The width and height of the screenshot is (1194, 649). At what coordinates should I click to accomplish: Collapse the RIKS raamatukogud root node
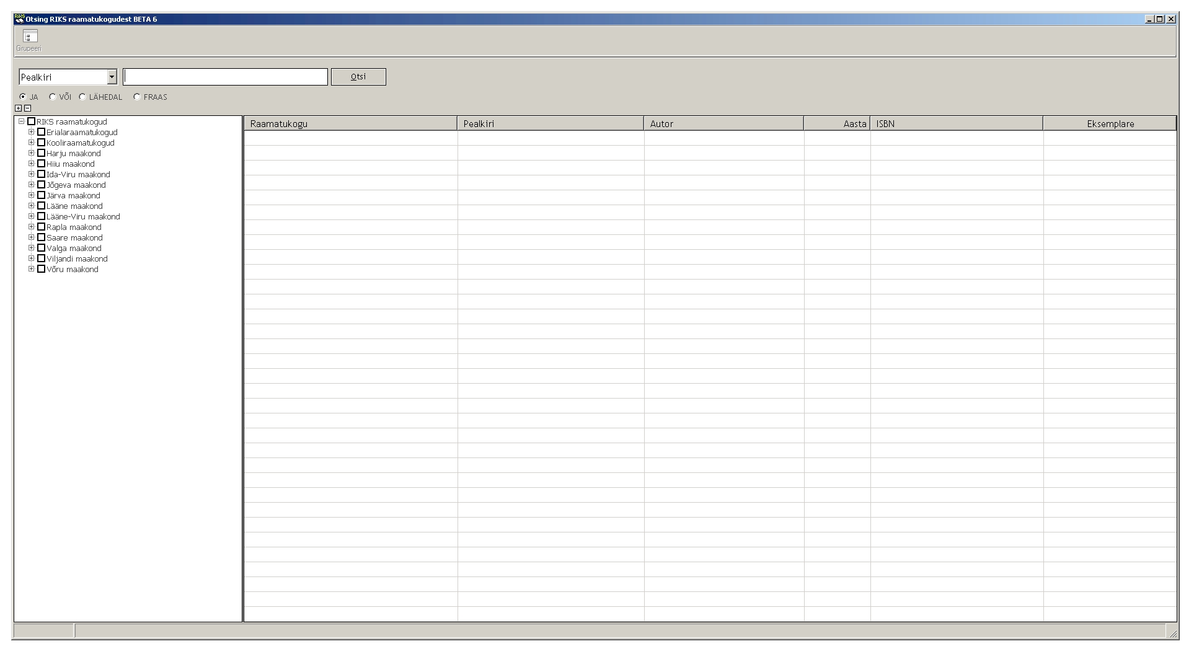pos(21,121)
